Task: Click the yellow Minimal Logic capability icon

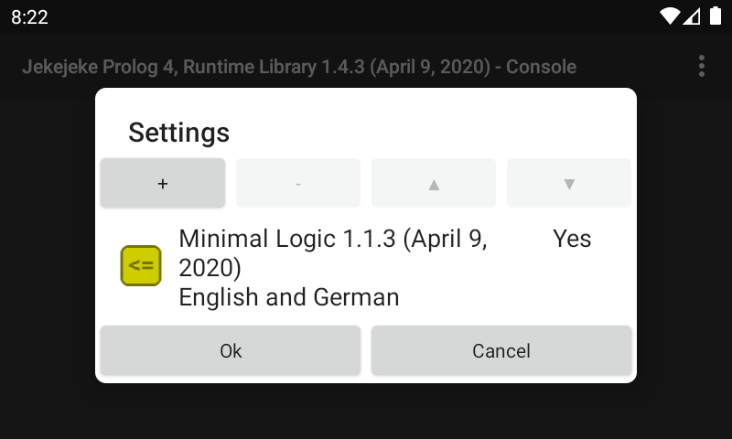Action: click(x=141, y=266)
